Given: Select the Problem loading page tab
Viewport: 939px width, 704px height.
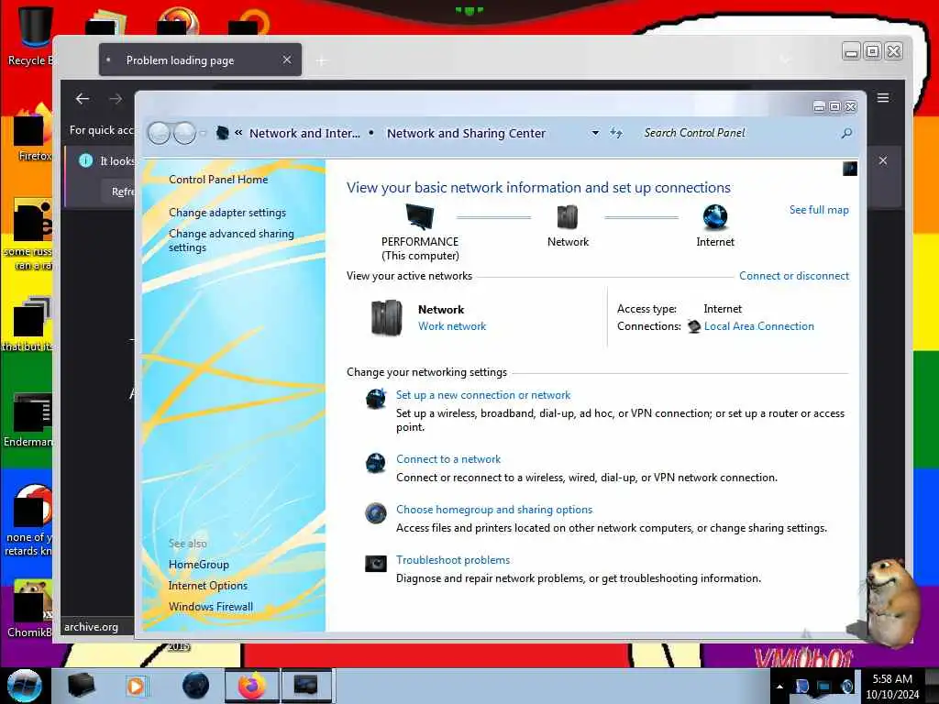Looking at the screenshot, I should point(200,60).
